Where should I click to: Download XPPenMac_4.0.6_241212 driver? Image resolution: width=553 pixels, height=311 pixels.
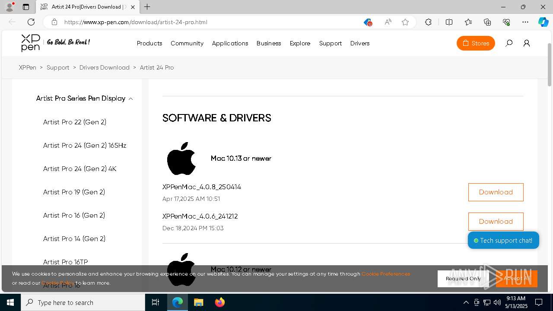[496, 222]
